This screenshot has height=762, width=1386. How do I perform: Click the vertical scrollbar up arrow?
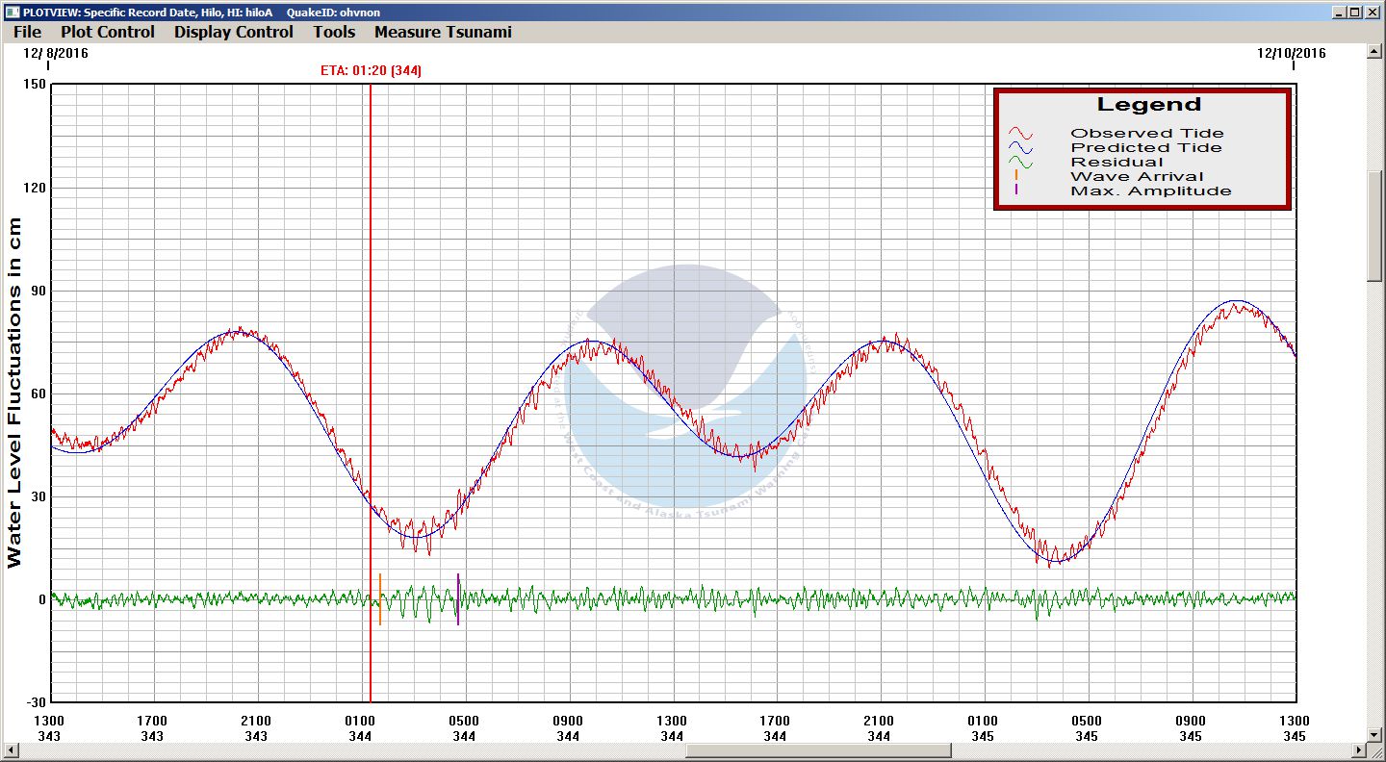[x=1374, y=53]
